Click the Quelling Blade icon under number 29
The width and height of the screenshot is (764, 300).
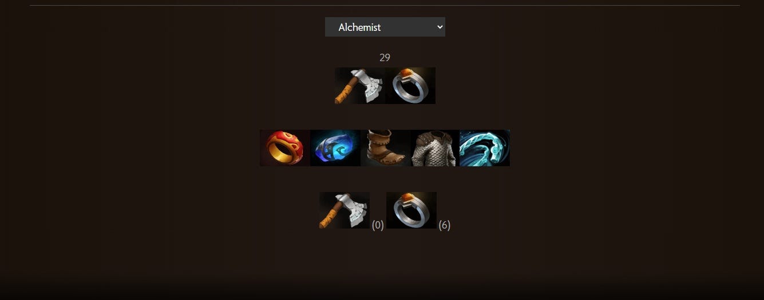click(360, 86)
